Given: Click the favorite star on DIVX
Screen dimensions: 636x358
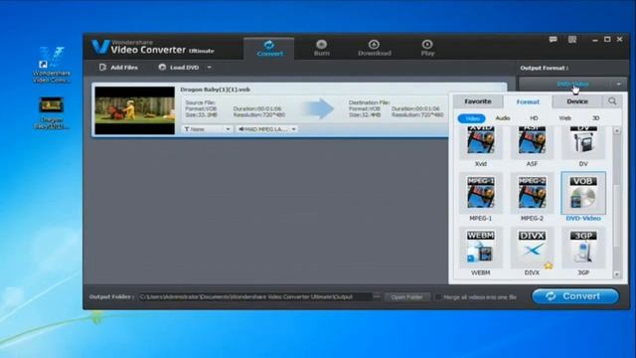Looking at the screenshot, I should click(549, 266).
